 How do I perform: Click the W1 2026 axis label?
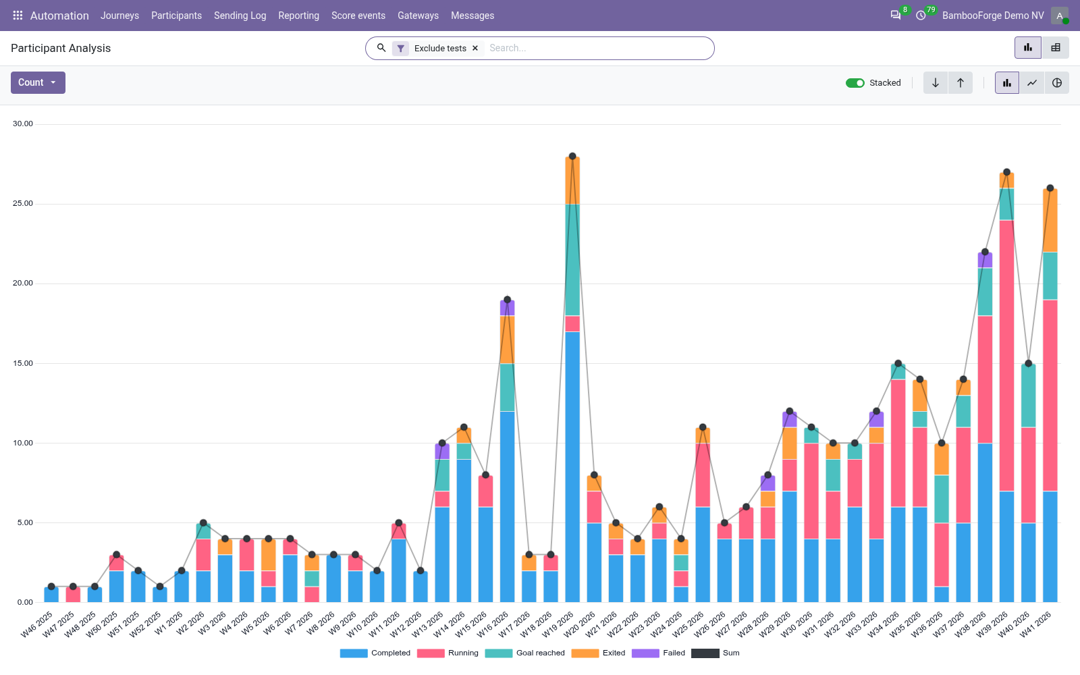(169, 623)
